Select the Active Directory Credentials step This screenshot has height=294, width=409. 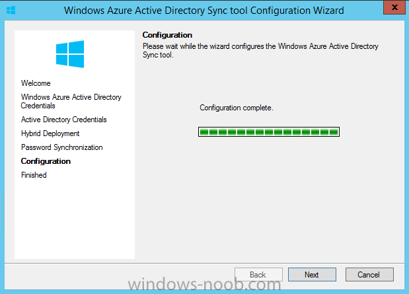64,120
